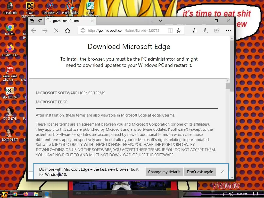Click the Edge tabs you've set aside icon
Image resolution: width=264 pixels, height=198 pixels.
32,21
